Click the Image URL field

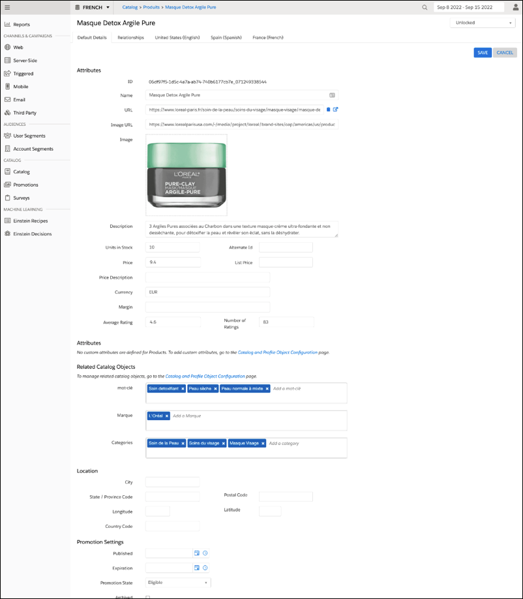tap(242, 125)
